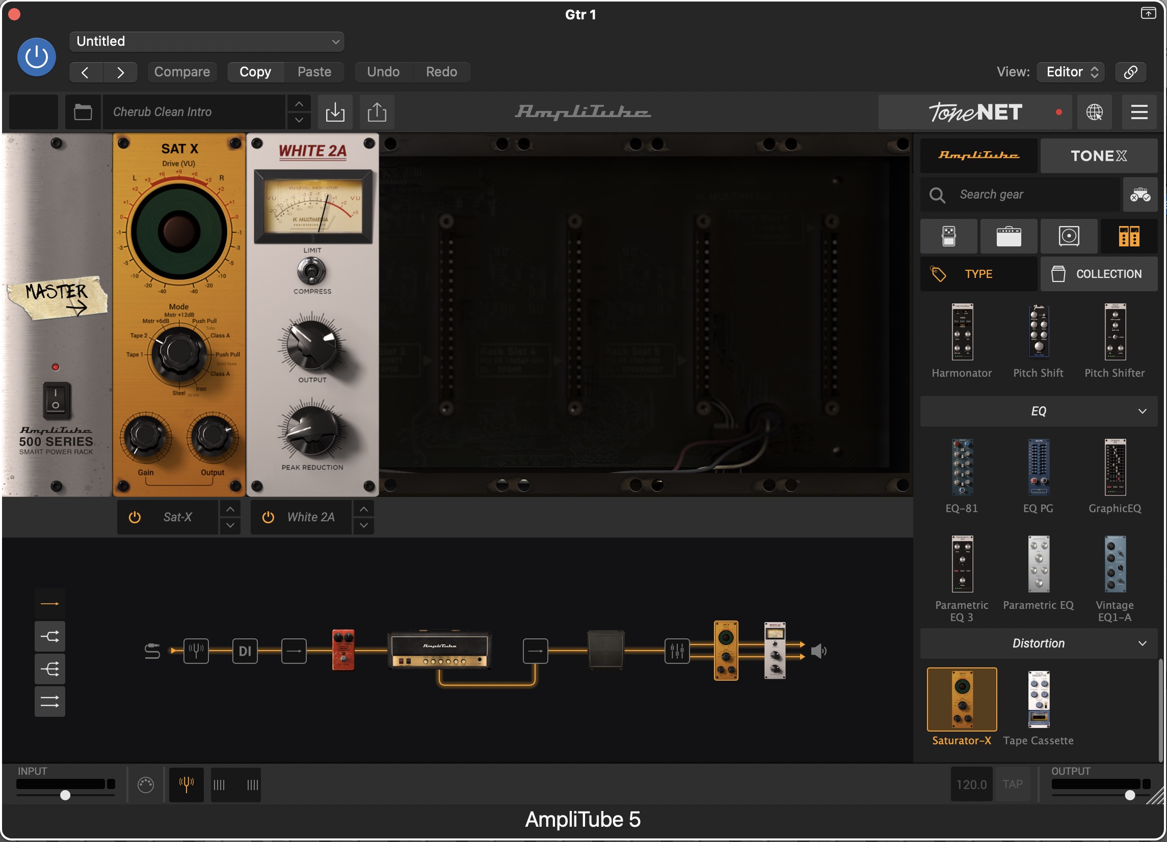Open the preset folder browser icon
Image resolution: width=1167 pixels, height=842 pixels.
[x=83, y=111]
